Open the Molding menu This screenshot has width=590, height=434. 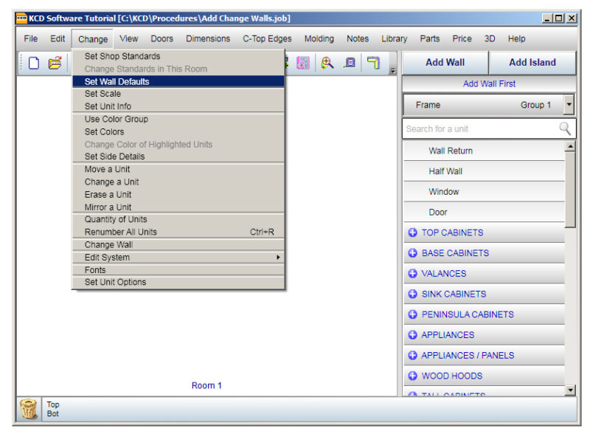pyautogui.click(x=319, y=38)
